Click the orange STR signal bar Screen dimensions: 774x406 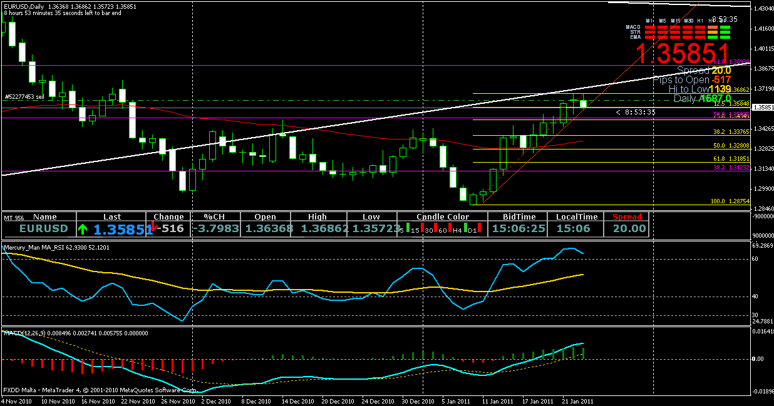tap(713, 32)
